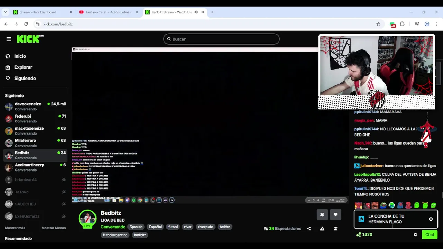Open the Chrome tab search chevron
The width and height of the screenshot is (443, 249).
[x=5, y=12]
